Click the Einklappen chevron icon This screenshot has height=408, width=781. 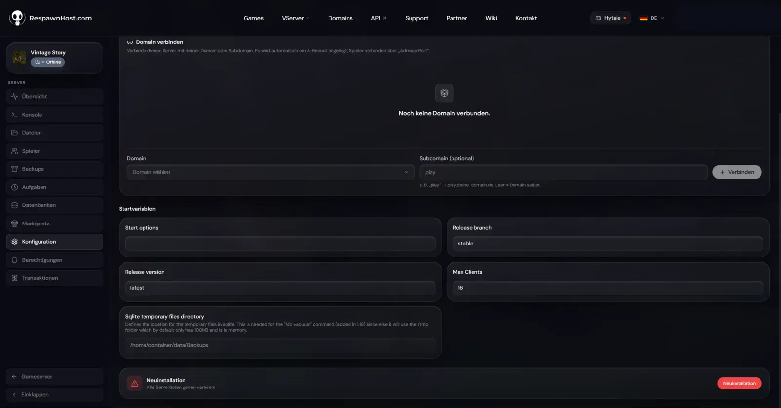pos(14,395)
